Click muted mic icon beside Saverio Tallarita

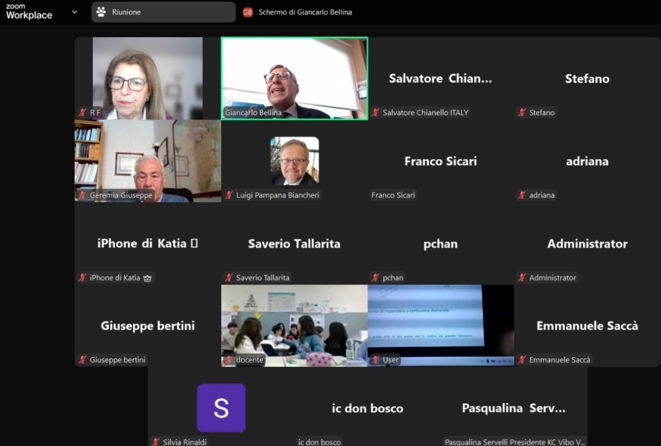coord(229,278)
